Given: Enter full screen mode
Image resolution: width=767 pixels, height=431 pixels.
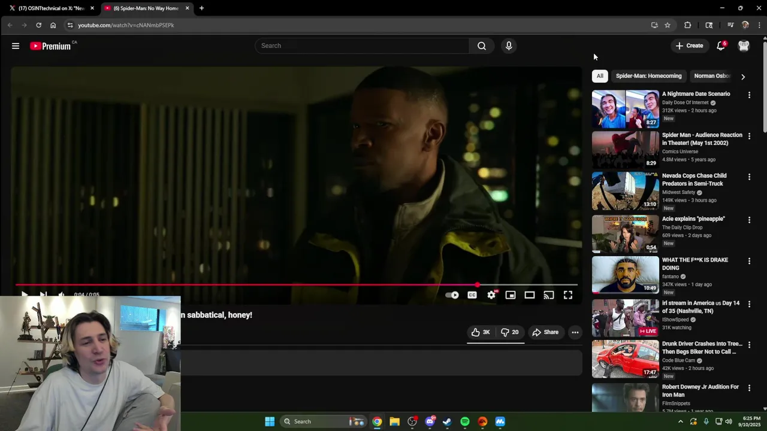Looking at the screenshot, I should tap(568, 295).
